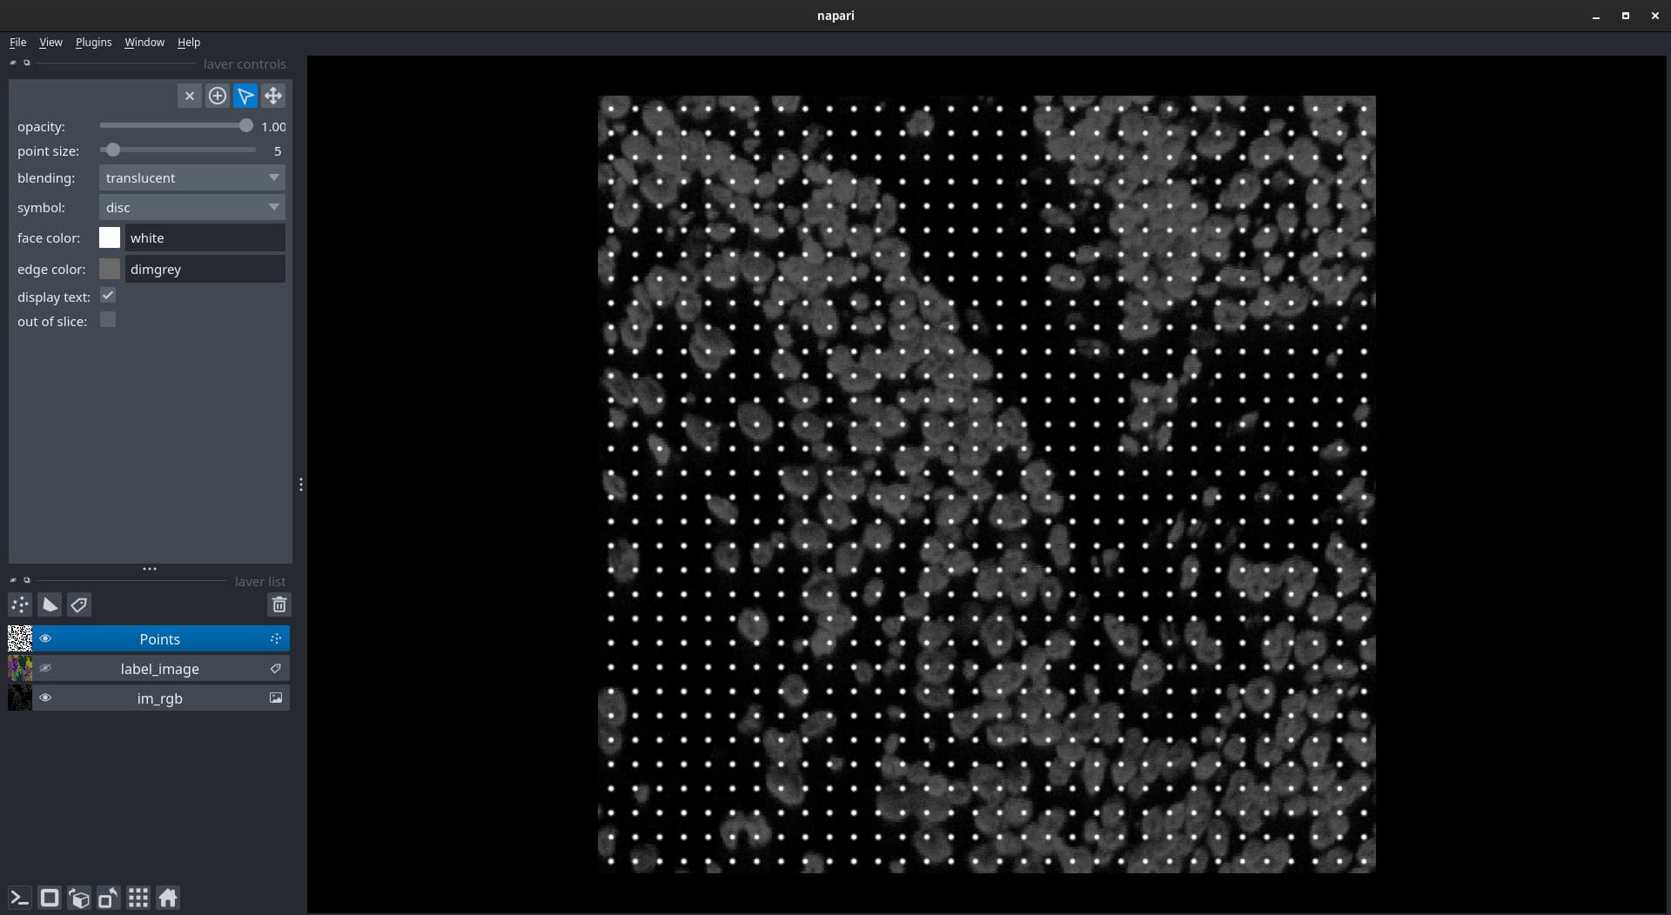1671x915 pixels.
Task: Show the hidden label_image layer
Action: pyautogui.click(x=45, y=668)
